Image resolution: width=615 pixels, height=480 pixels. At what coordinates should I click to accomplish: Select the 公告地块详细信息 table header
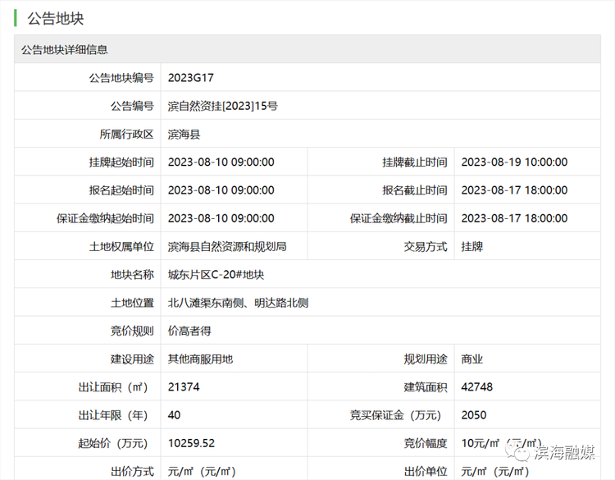tap(65, 50)
